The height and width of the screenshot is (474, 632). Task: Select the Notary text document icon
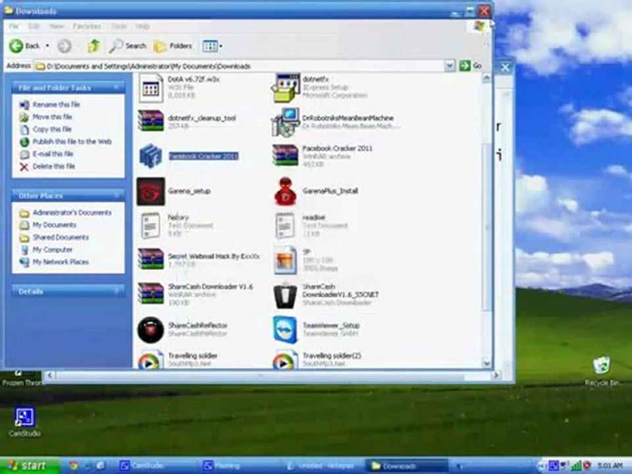tap(150, 226)
